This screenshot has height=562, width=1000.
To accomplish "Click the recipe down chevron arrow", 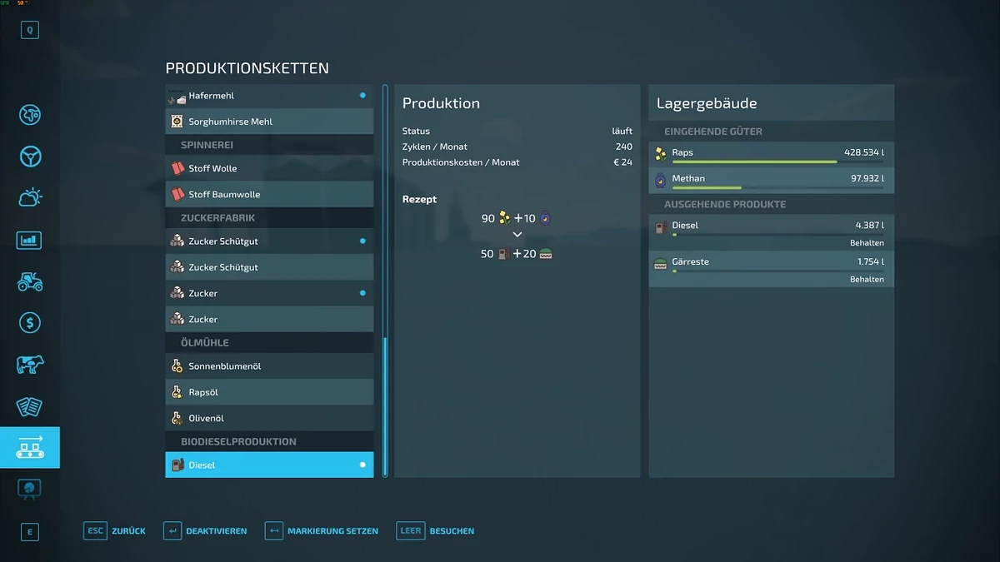I will pyautogui.click(x=517, y=235).
